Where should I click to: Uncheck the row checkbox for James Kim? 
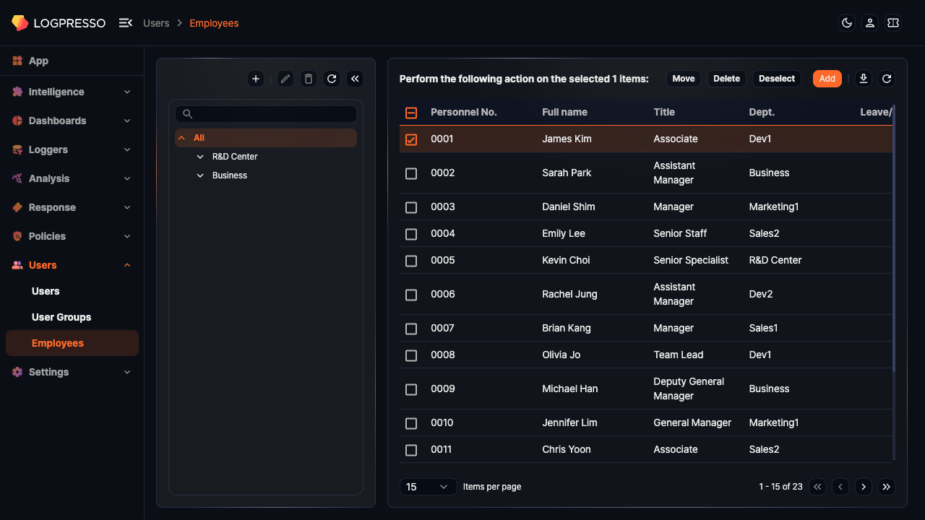point(411,139)
